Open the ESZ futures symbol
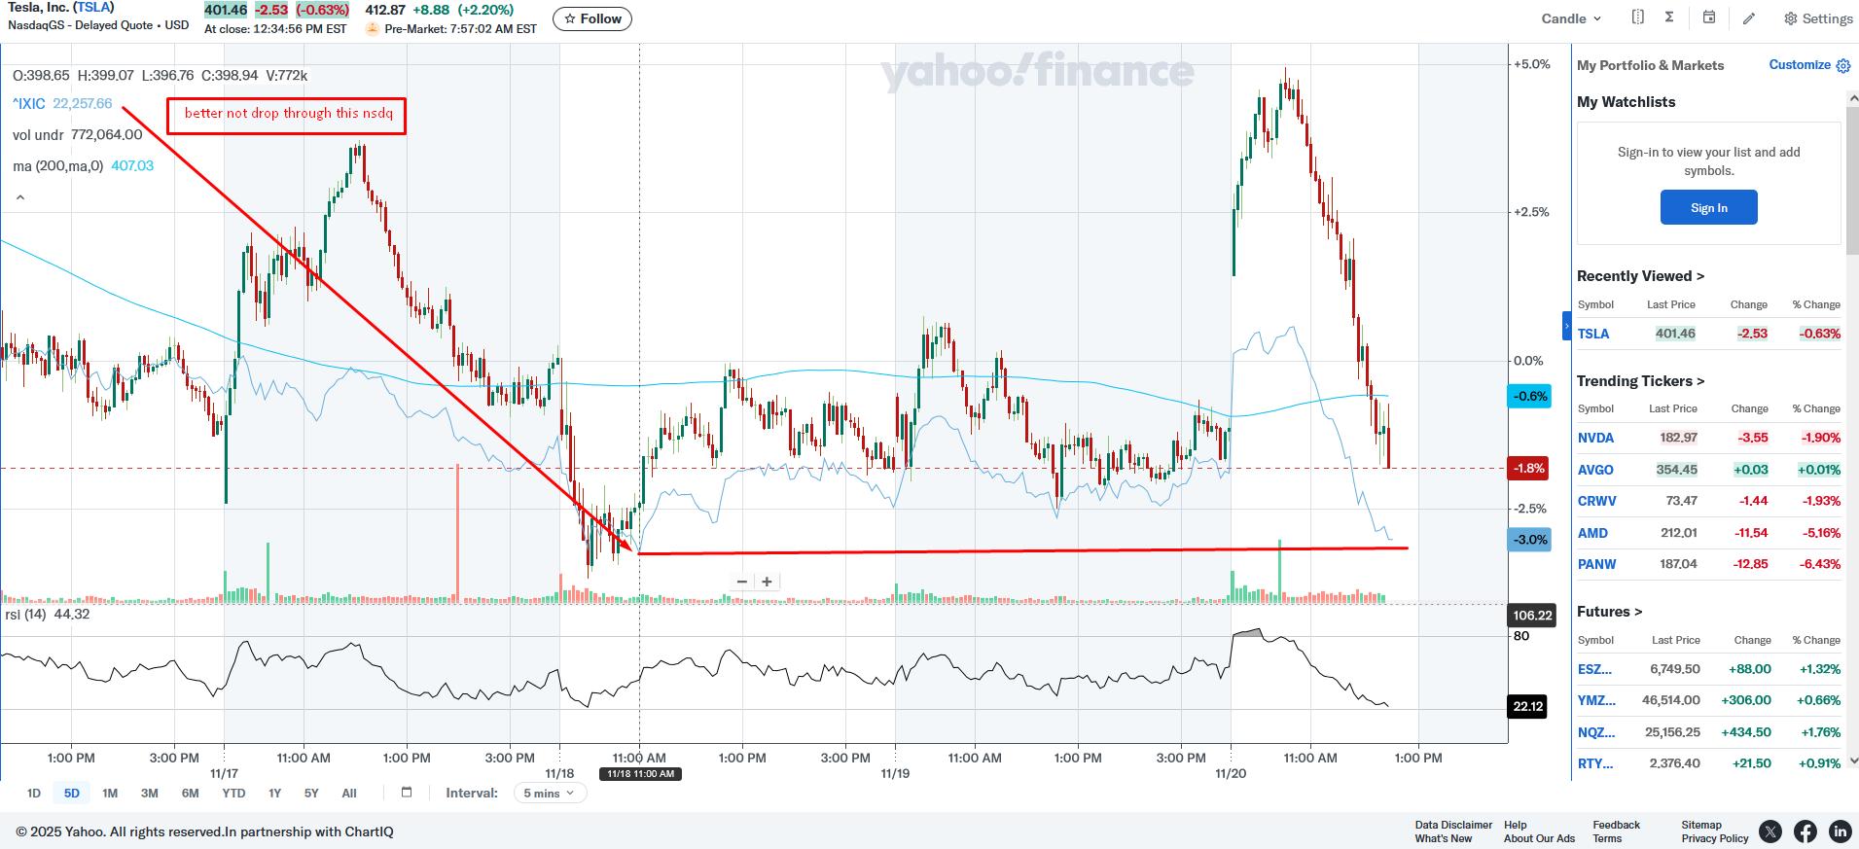1859x849 pixels. point(1594,669)
